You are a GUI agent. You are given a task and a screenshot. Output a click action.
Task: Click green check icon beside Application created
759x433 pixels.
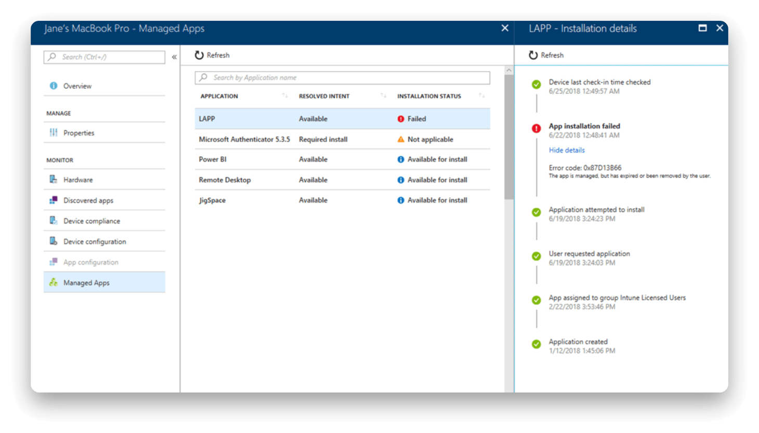click(536, 344)
